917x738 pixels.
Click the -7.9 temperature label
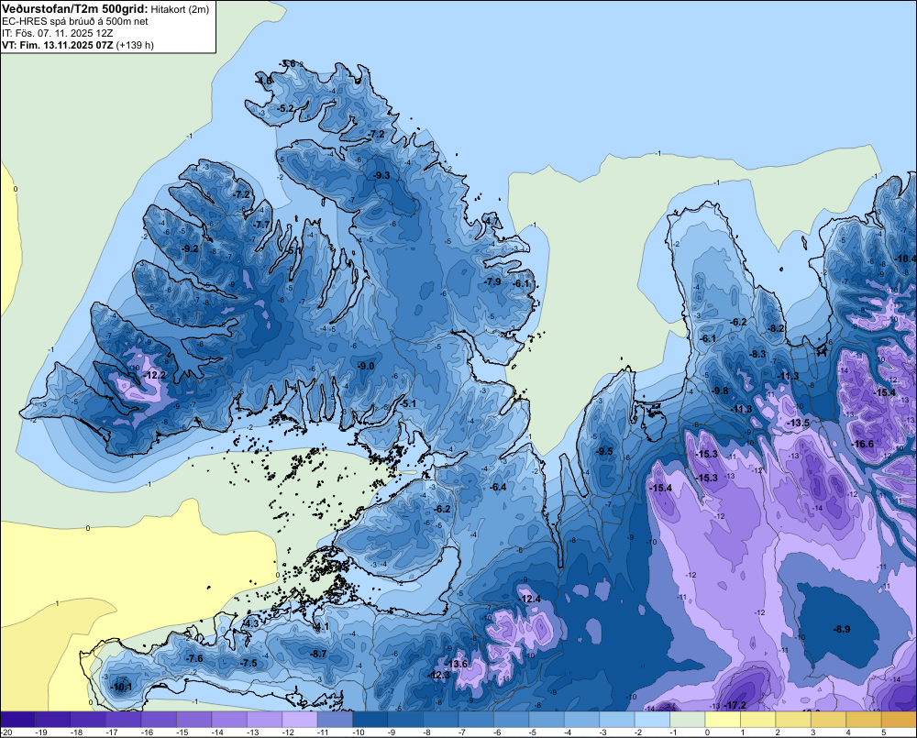tap(492, 281)
